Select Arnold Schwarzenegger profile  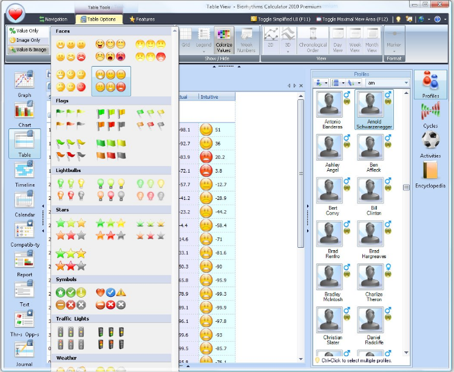pos(374,110)
